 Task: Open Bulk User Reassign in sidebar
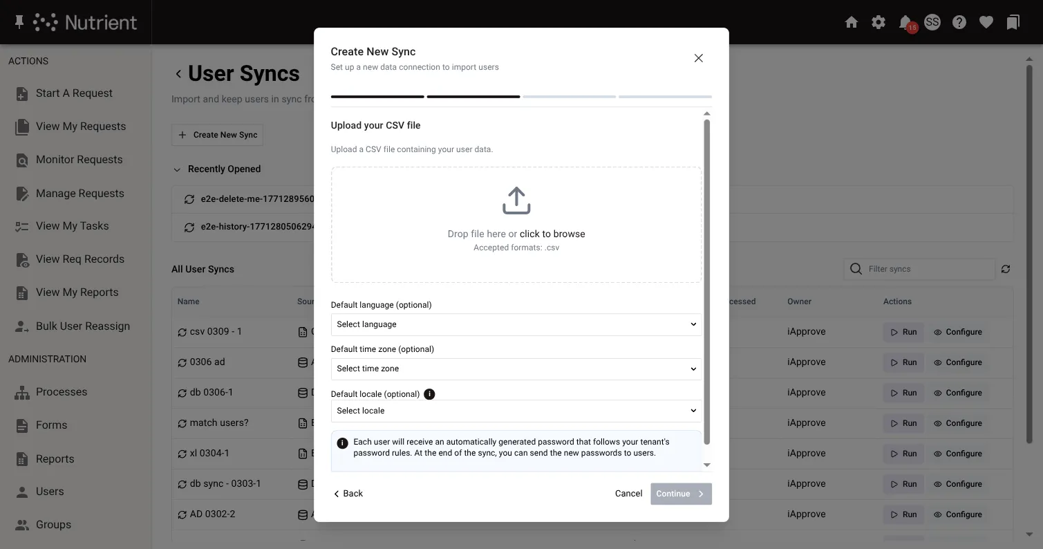click(x=82, y=326)
